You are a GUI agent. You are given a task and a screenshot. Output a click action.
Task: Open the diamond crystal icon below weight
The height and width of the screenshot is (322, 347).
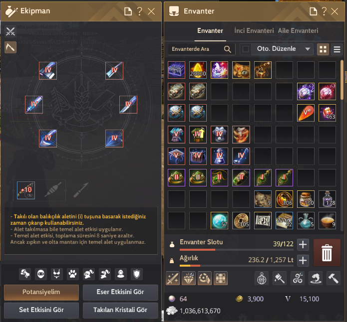(x=189, y=278)
